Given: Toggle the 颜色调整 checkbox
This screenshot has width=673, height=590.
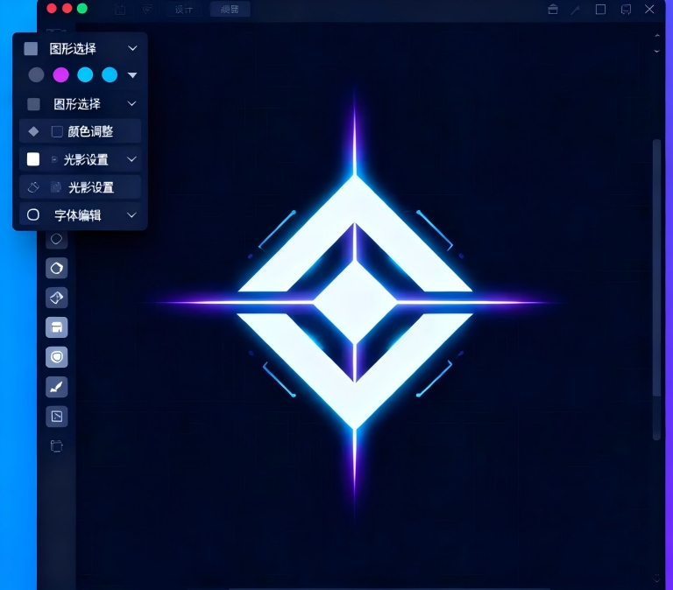Looking at the screenshot, I should pos(57,131).
